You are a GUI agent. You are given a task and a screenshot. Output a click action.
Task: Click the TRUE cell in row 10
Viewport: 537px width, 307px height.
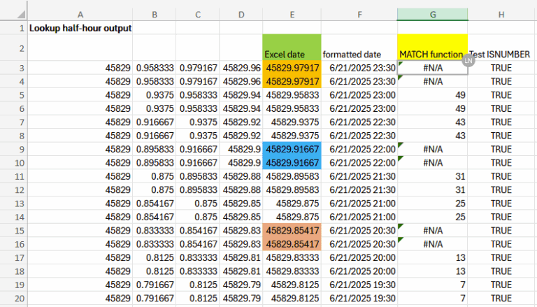tap(501, 163)
